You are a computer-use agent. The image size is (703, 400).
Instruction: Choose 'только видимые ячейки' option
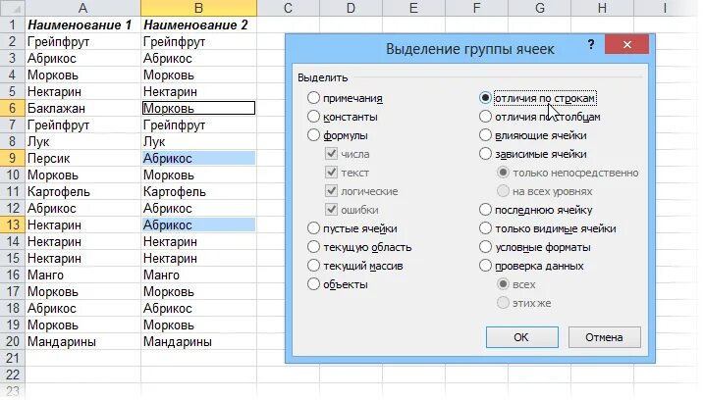[485, 228]
